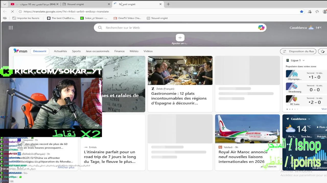Open the favorites list icon
This screenshot has height=183, width=327.
pyautogui.click(x=317, y=11)
